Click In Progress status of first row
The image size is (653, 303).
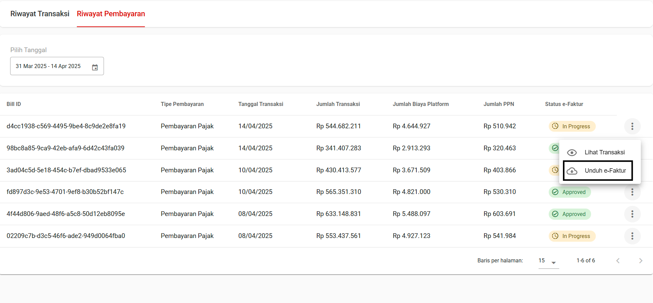(x=572, y=126)
